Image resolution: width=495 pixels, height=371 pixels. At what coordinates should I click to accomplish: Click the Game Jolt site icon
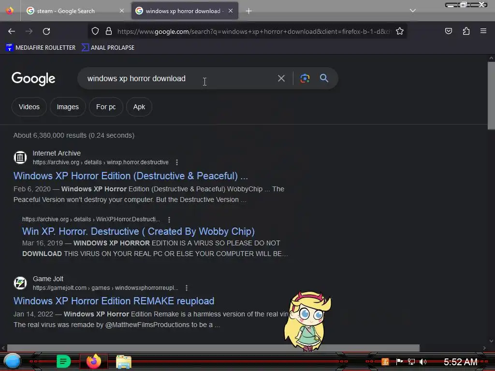[x=20, y=283]
